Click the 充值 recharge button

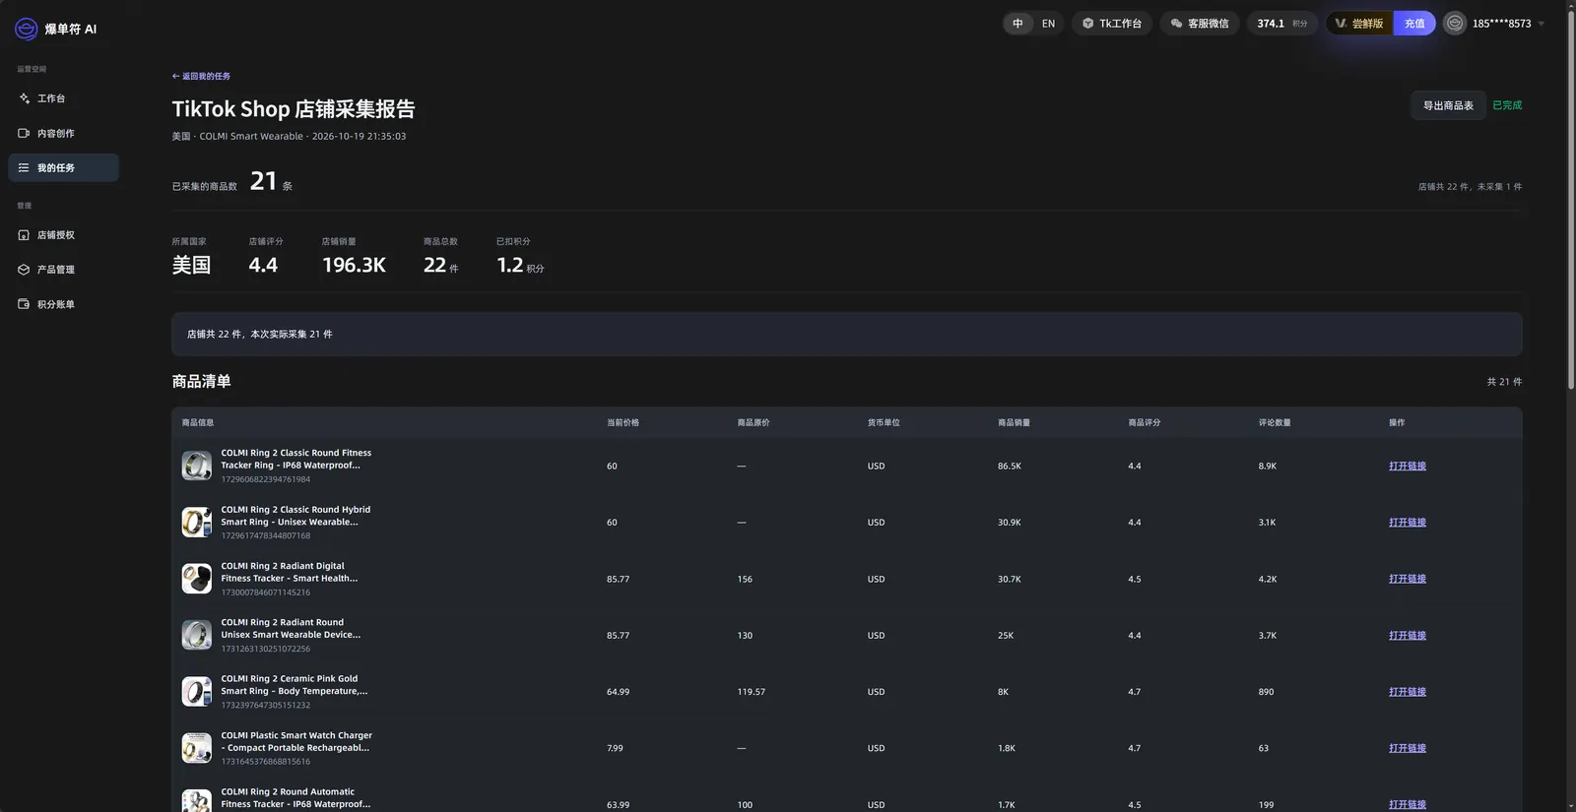(1414, 24)
